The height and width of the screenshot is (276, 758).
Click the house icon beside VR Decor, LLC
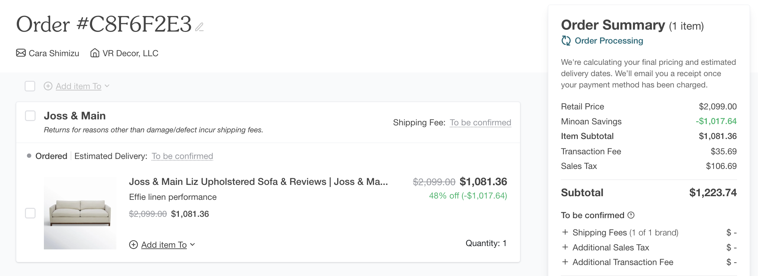coord(95,53)
